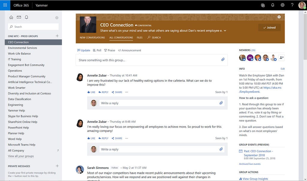Open Skype icon in top bar
The image size is (307, 181).
[x=263, y=5]
